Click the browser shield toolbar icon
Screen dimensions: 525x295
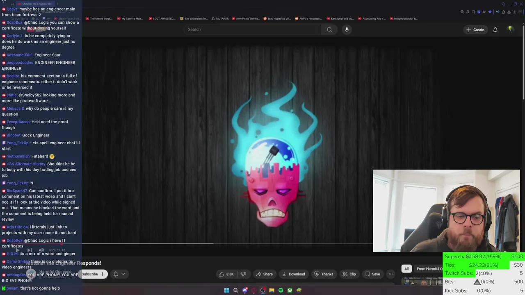click(479, 12)
